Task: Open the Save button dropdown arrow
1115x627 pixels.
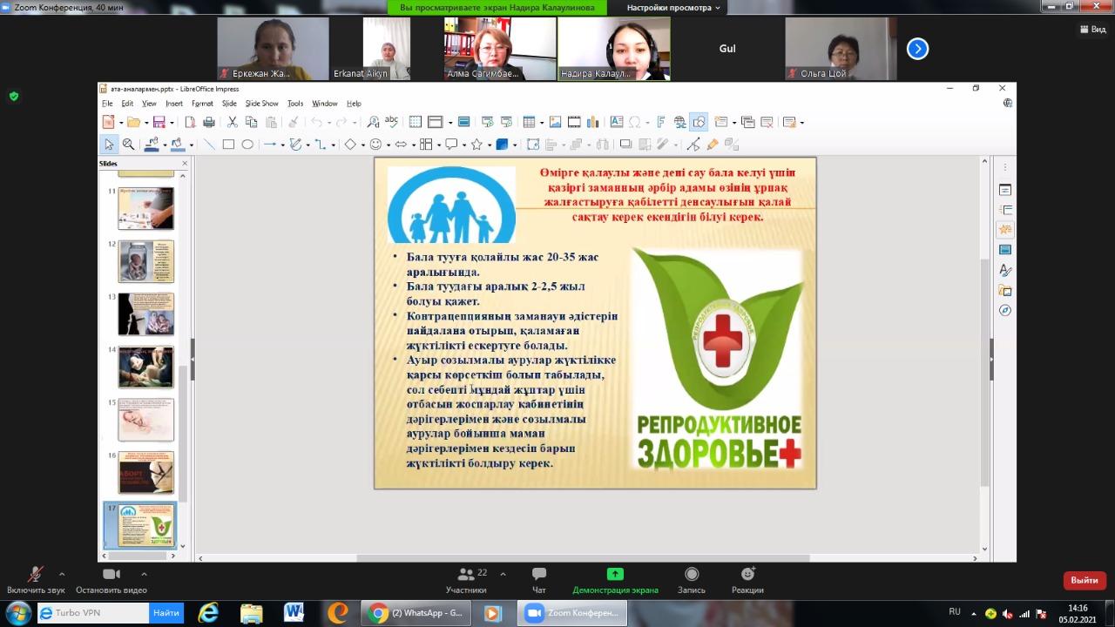Action: 172,123
